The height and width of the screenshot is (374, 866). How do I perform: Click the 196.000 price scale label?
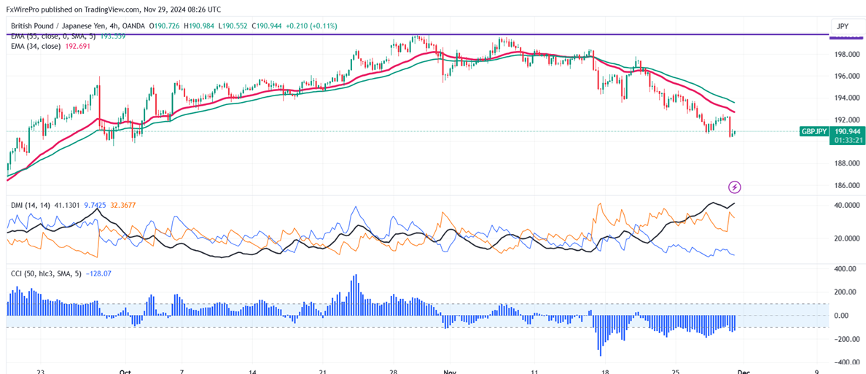847,77
